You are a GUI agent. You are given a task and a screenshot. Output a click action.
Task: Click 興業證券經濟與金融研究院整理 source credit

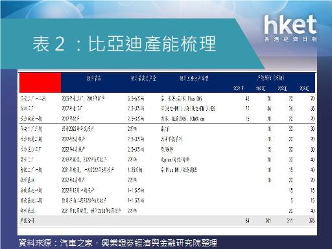[160, 243]
